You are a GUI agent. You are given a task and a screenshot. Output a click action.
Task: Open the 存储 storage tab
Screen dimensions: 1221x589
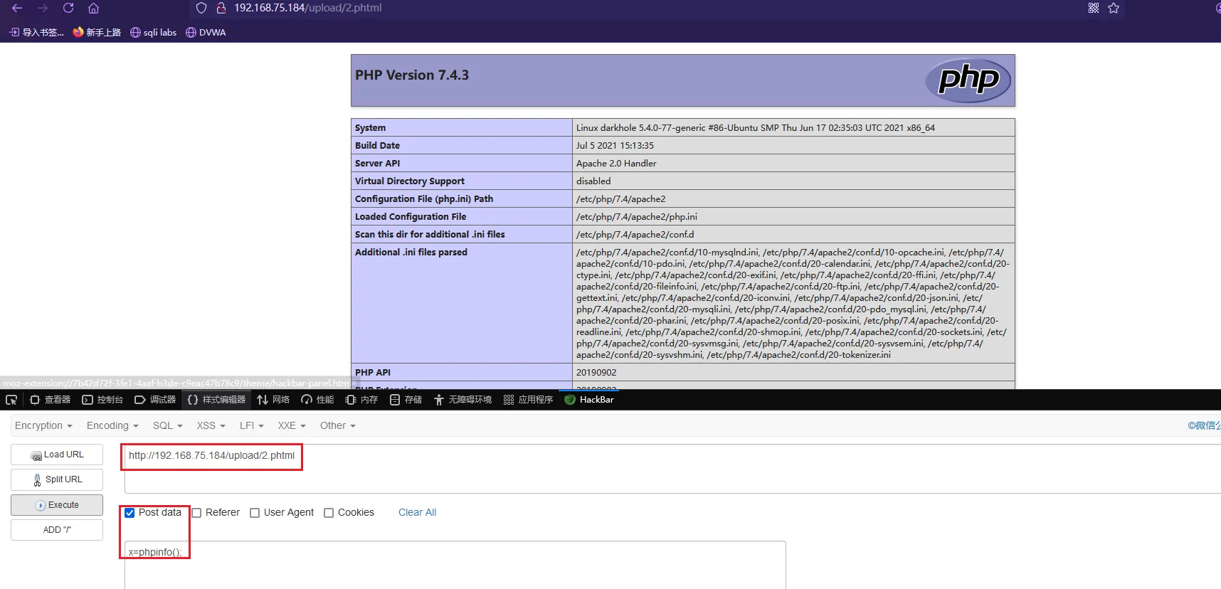coord(406,400)
